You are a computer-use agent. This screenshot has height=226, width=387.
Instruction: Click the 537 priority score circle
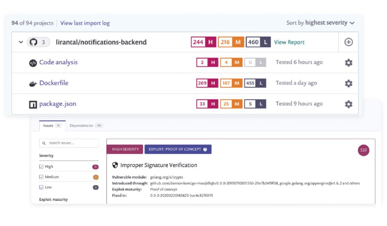coord(364,150)
